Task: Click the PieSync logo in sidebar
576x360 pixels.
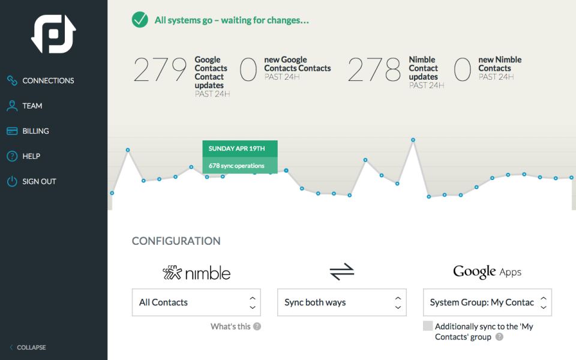Action: [x=53, y=34]
